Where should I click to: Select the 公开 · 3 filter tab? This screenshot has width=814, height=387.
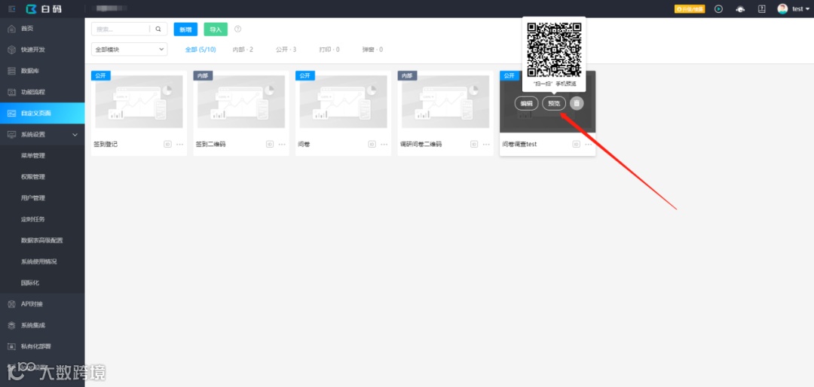pos(286,50)
